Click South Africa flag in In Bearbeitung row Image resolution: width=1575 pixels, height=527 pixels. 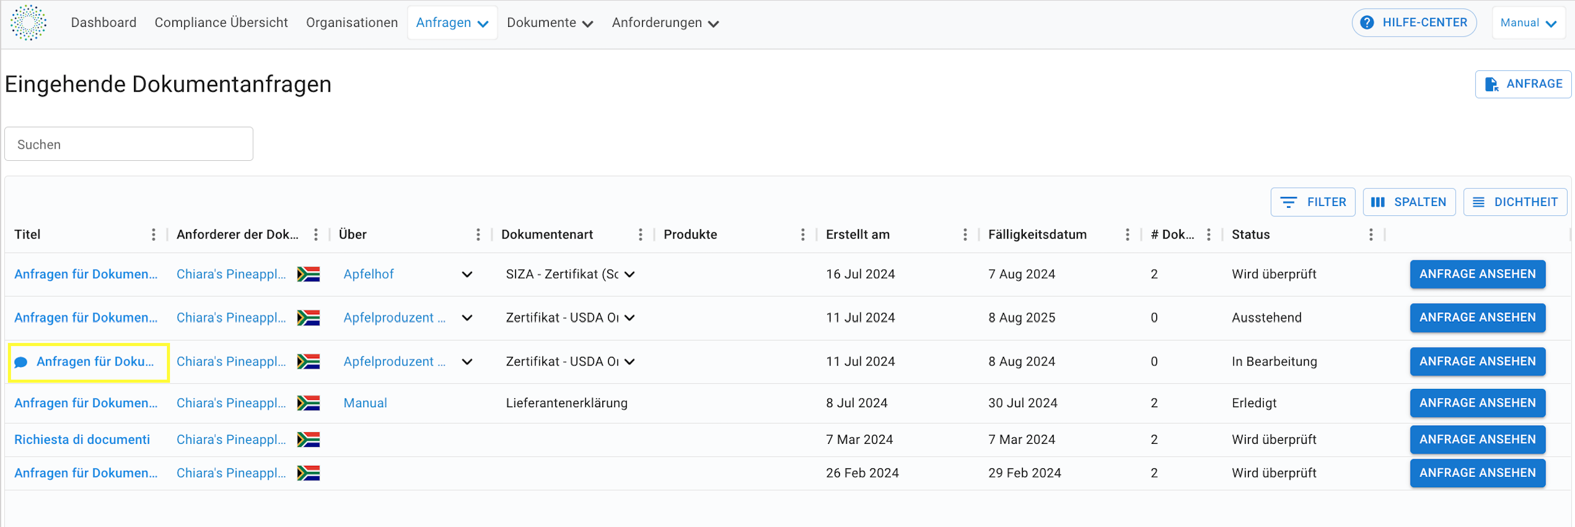tap(308, 362)
